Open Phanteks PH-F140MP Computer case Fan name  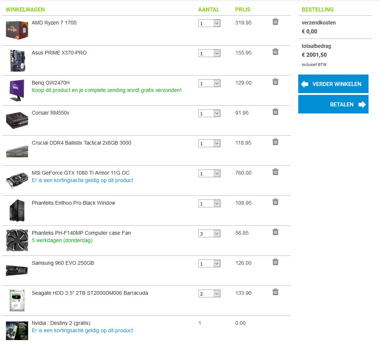81,233
